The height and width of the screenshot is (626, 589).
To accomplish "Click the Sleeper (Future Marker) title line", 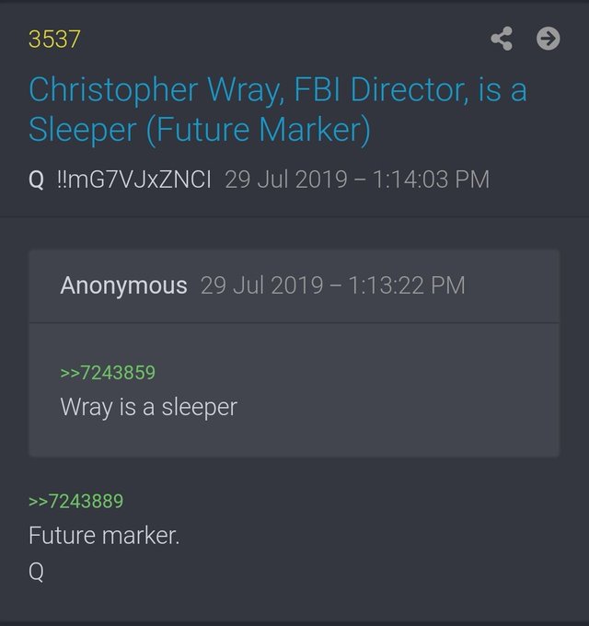I will click(200, 130).
